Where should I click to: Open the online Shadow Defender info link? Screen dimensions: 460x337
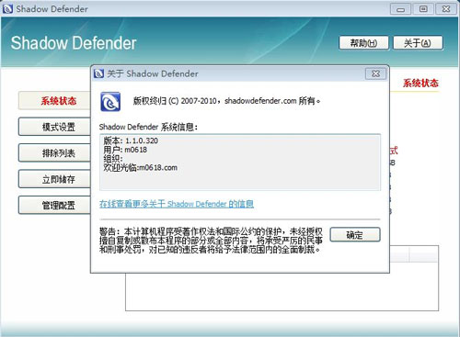(x=177, y=204)
